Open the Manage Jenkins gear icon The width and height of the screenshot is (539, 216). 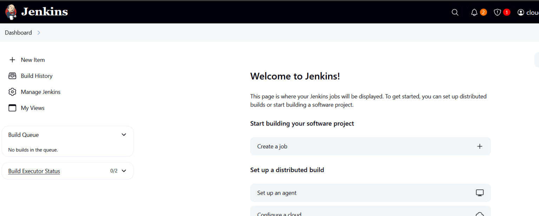click(x=12, y=92)
